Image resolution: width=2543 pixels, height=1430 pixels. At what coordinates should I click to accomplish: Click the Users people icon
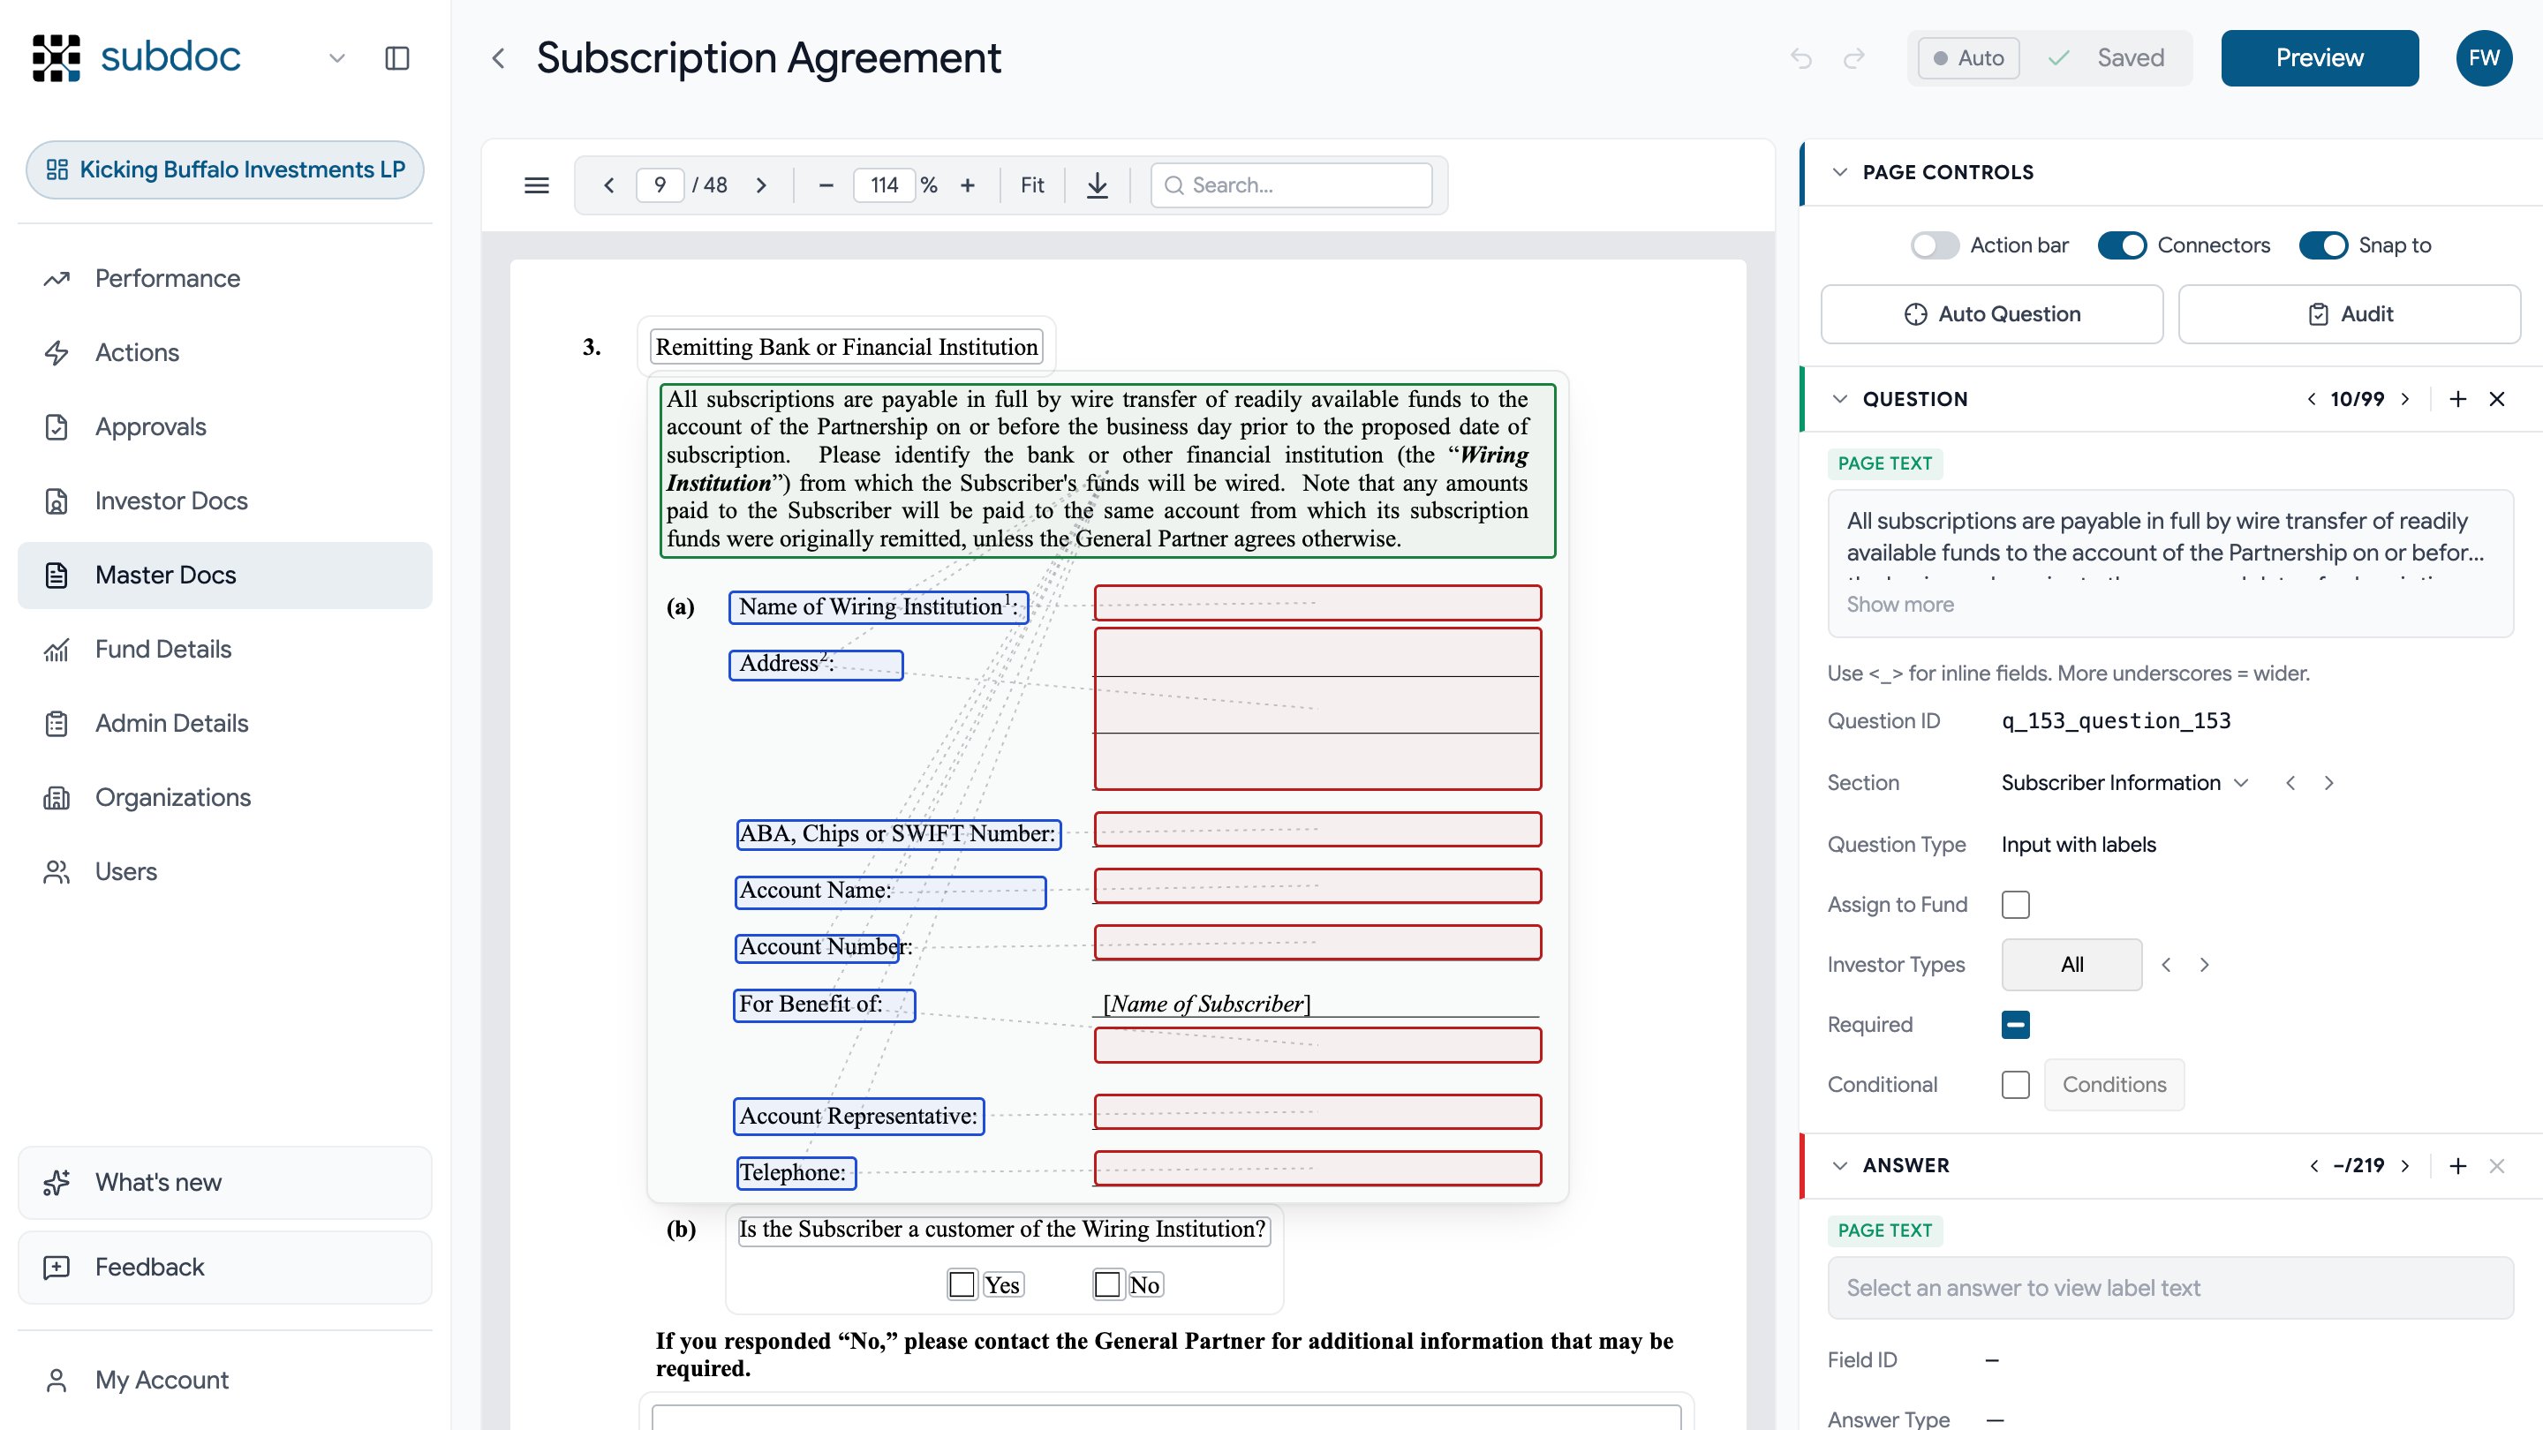(57, 871)
